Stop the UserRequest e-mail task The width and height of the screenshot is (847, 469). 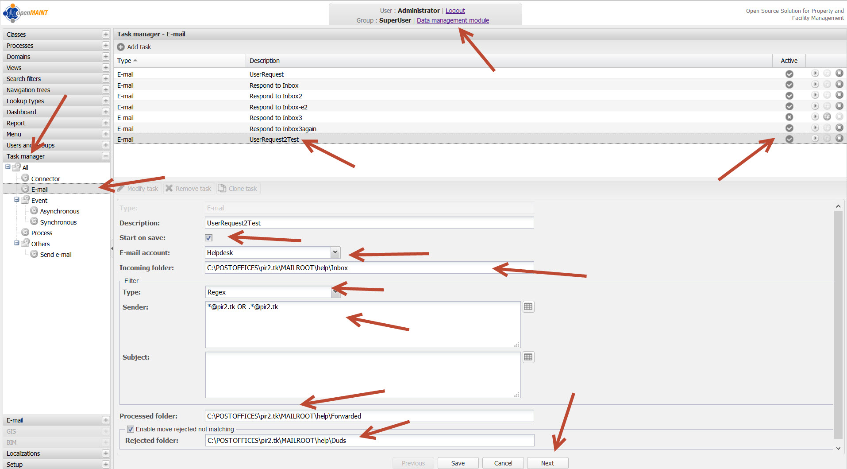tap(839, 74)
